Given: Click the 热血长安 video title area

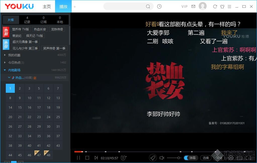Looking at the screenshot, I should coord(165,80).
